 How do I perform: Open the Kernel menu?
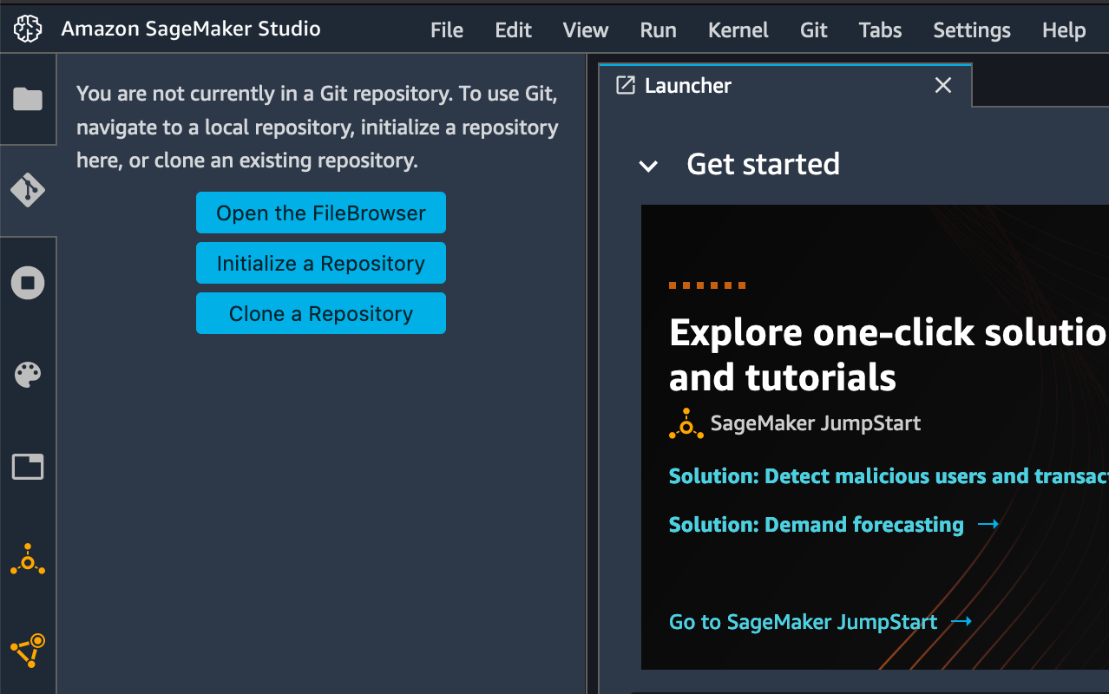[x=738, y=30]
